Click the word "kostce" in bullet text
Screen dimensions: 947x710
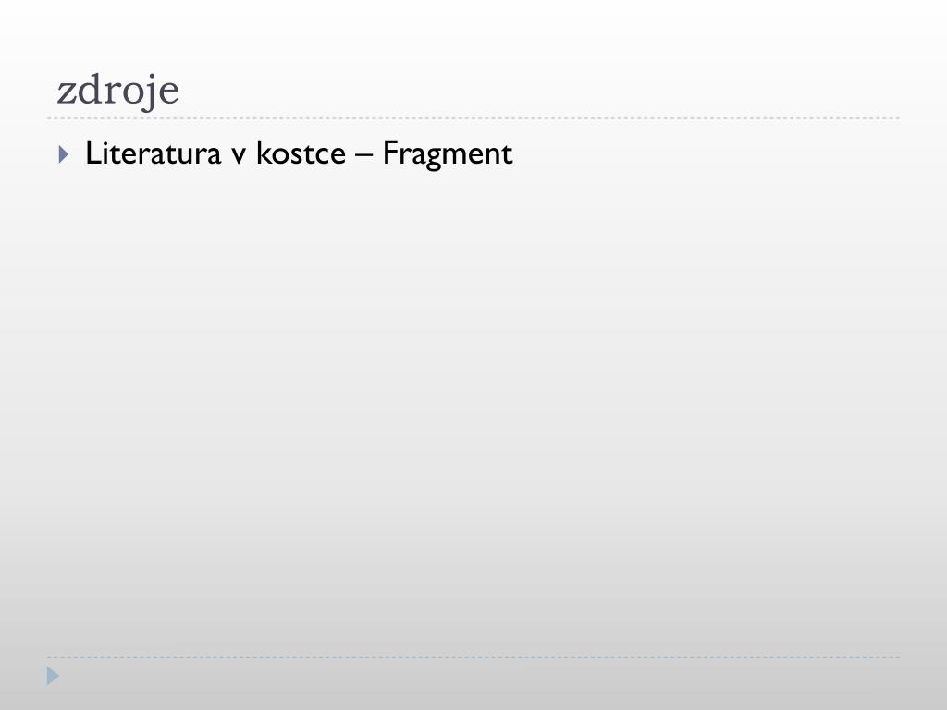pyautogui.click(x=301, y=153)
